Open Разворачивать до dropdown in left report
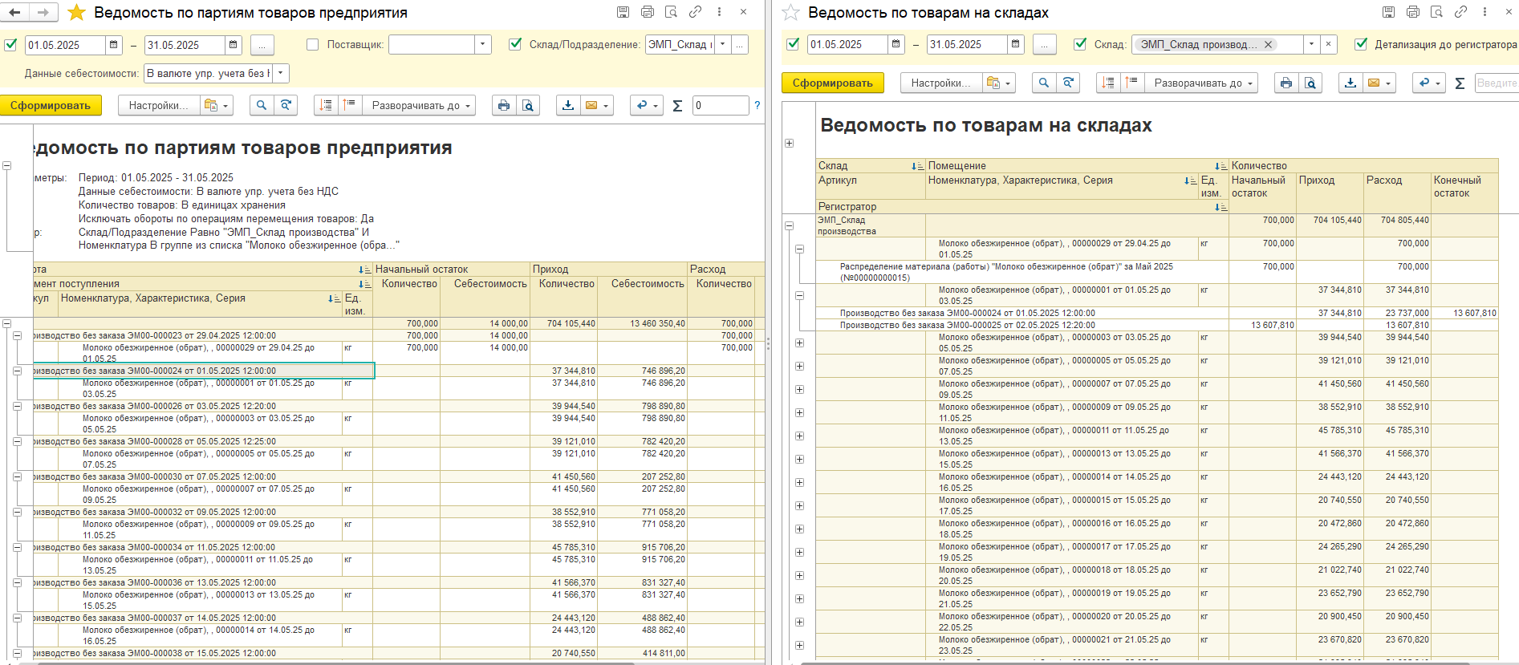Screen dimensions: 1519x665 [419, 105]
